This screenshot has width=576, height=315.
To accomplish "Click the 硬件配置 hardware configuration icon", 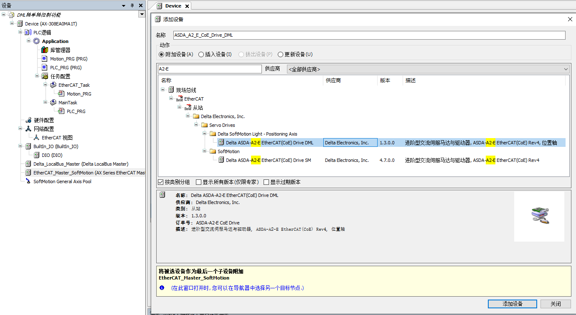I will tap(28, 120).
